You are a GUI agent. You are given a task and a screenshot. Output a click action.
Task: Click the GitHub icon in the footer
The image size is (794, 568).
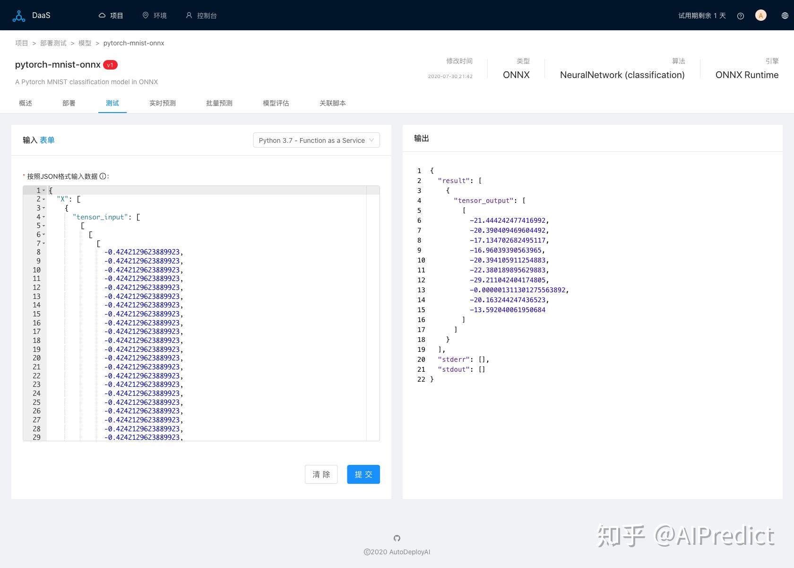click(397, 538)
